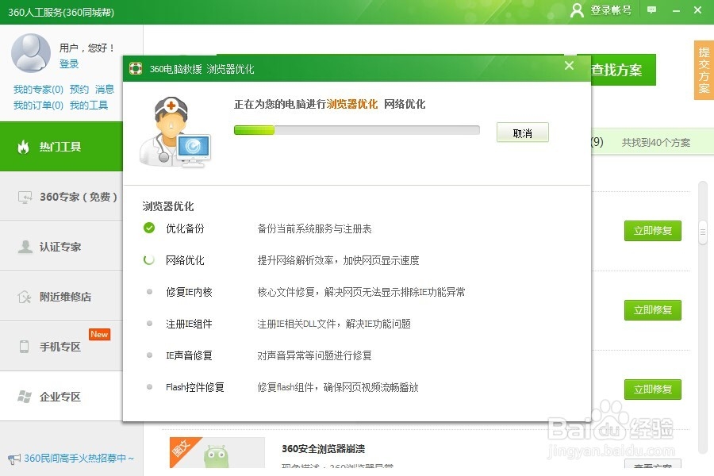
Task: Click the third 立即修复 button
Action: 653,390
